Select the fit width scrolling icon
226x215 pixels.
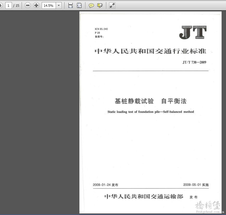(x=71, y=6)
